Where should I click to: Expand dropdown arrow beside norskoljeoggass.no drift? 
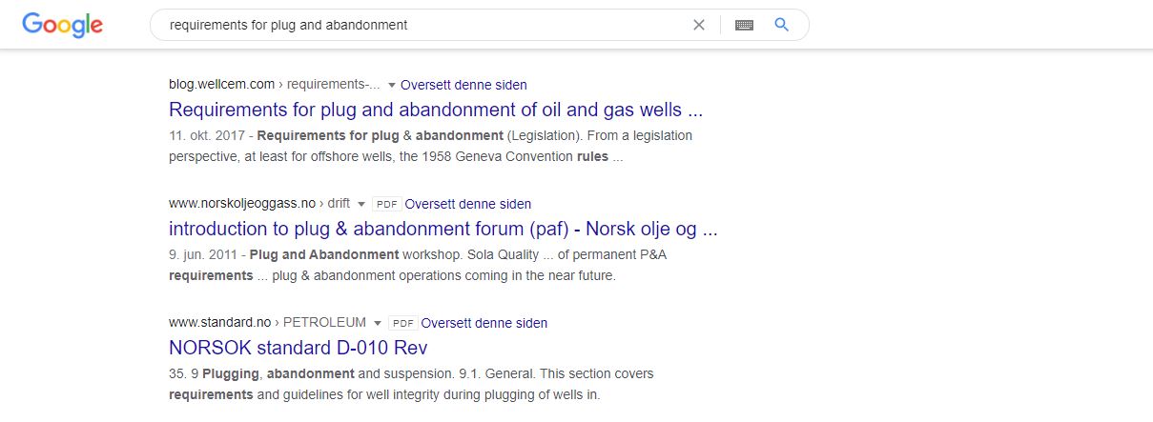click(361, 204)
